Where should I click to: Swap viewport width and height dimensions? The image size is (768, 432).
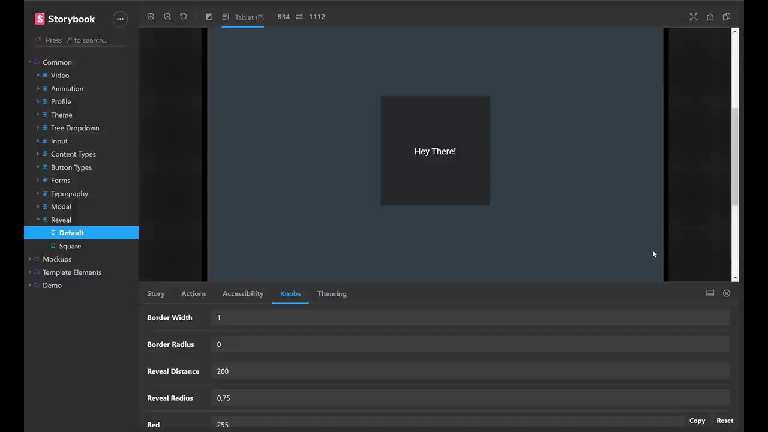click(x=299, y=17)
